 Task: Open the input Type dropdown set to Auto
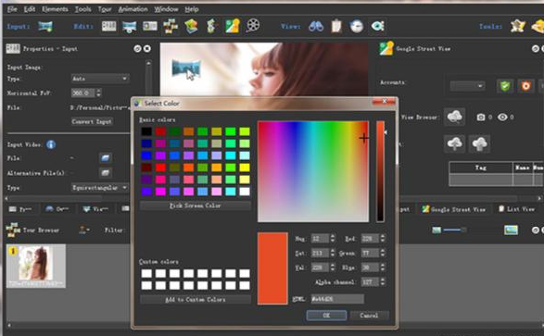pyautogui.click(x=100, y=79)
